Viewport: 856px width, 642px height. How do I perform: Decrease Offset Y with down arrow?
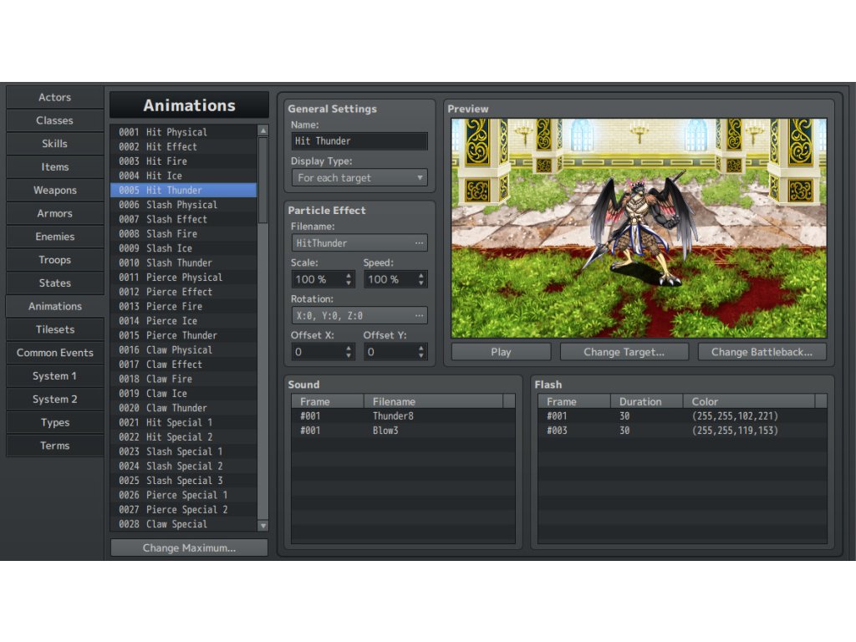420,356
